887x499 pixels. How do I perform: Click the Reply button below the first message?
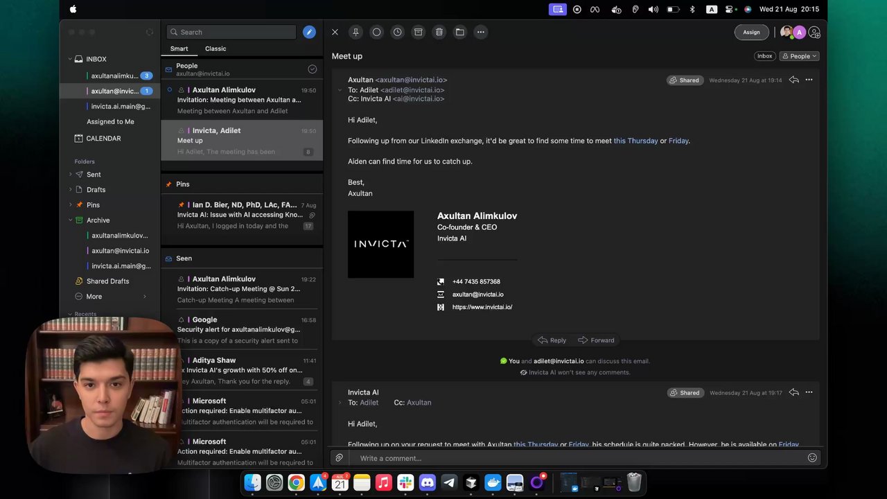tap(552, 340)
